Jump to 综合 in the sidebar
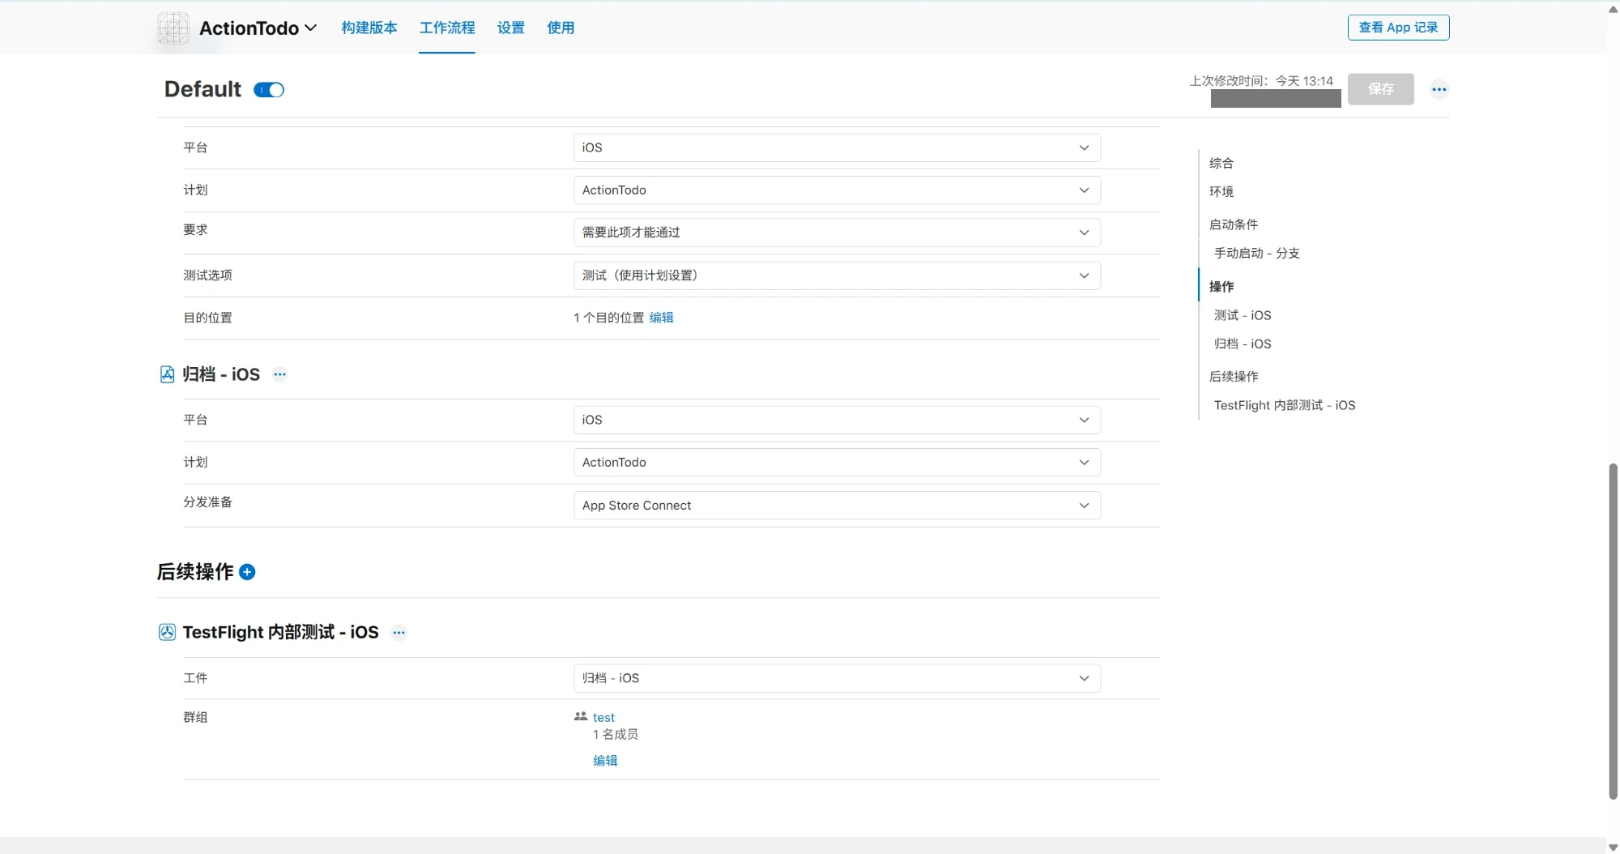Screen dimensions: 1620x854 (1221, 163)
